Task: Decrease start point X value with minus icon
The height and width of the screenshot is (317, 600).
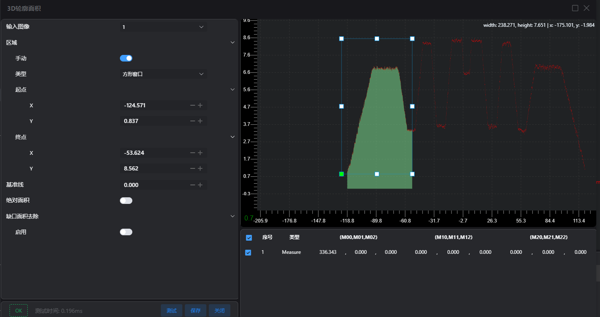Action: pos(193,105)
